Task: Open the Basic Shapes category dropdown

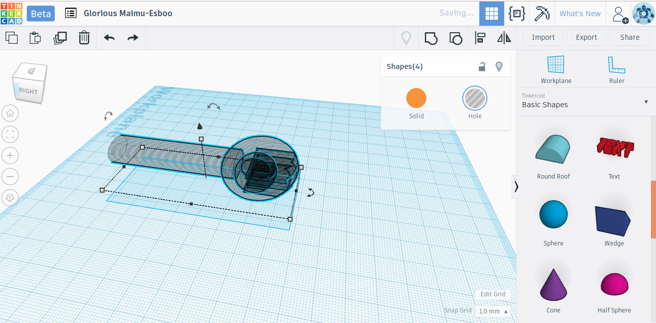Action: click(585, 101)
